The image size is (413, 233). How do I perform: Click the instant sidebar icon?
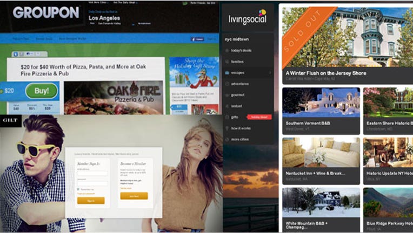(x=227, y=106)
